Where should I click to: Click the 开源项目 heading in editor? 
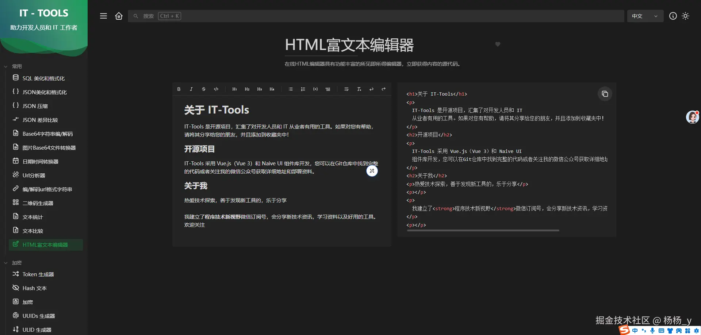[x=199, y=149]
